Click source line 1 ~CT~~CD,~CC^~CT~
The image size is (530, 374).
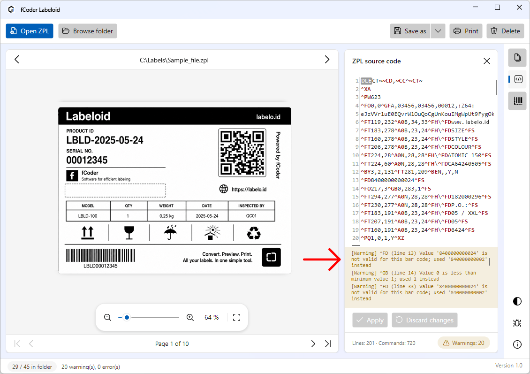click(x=392, y=81)
